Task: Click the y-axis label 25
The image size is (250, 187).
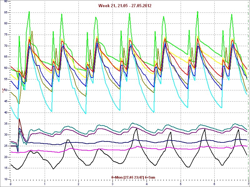Action: [5, 146]
